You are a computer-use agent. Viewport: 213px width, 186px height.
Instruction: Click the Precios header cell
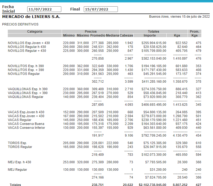pyautogui.click(x=91, y=31)
